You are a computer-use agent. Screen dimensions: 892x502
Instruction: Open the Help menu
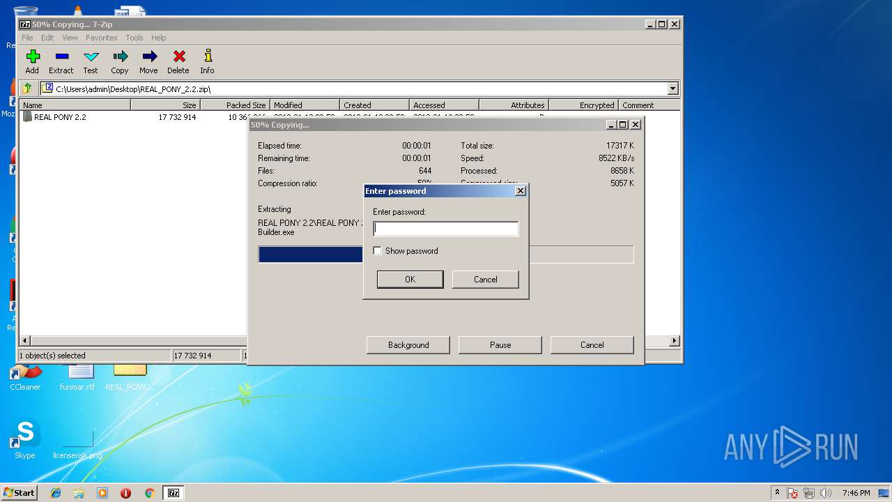coord(159,38)
